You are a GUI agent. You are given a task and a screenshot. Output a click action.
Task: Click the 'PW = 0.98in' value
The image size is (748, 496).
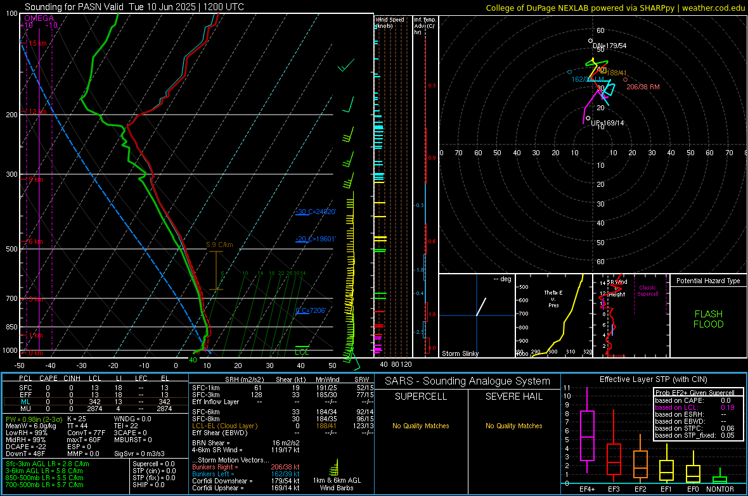(34, 419)
